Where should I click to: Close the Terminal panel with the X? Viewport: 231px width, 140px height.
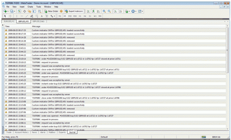(x=3, y=25)
